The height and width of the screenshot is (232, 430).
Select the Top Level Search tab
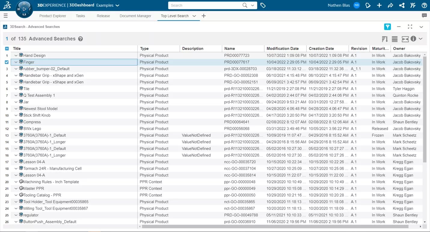click(175, 16)
